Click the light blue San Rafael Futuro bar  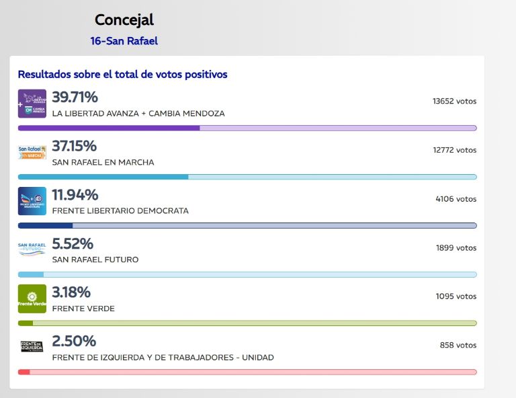click(247, 274)
